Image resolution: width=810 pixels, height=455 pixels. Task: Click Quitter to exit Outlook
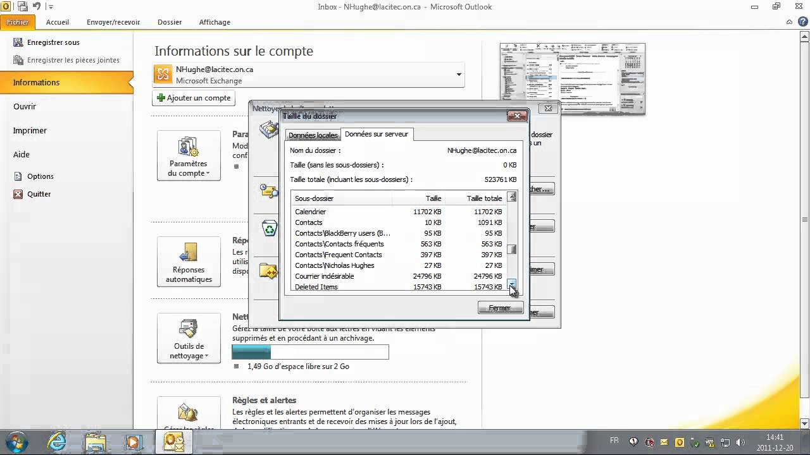pyautogui.click(x=32, y=194)
